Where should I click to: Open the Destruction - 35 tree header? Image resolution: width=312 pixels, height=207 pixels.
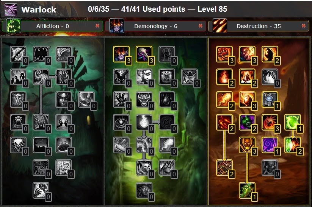point(259,26)
